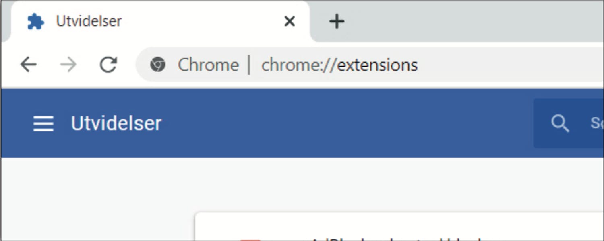Click empty tab strip beside new tab button
Viewport: 604px width, 241px height.
point(475,21)
